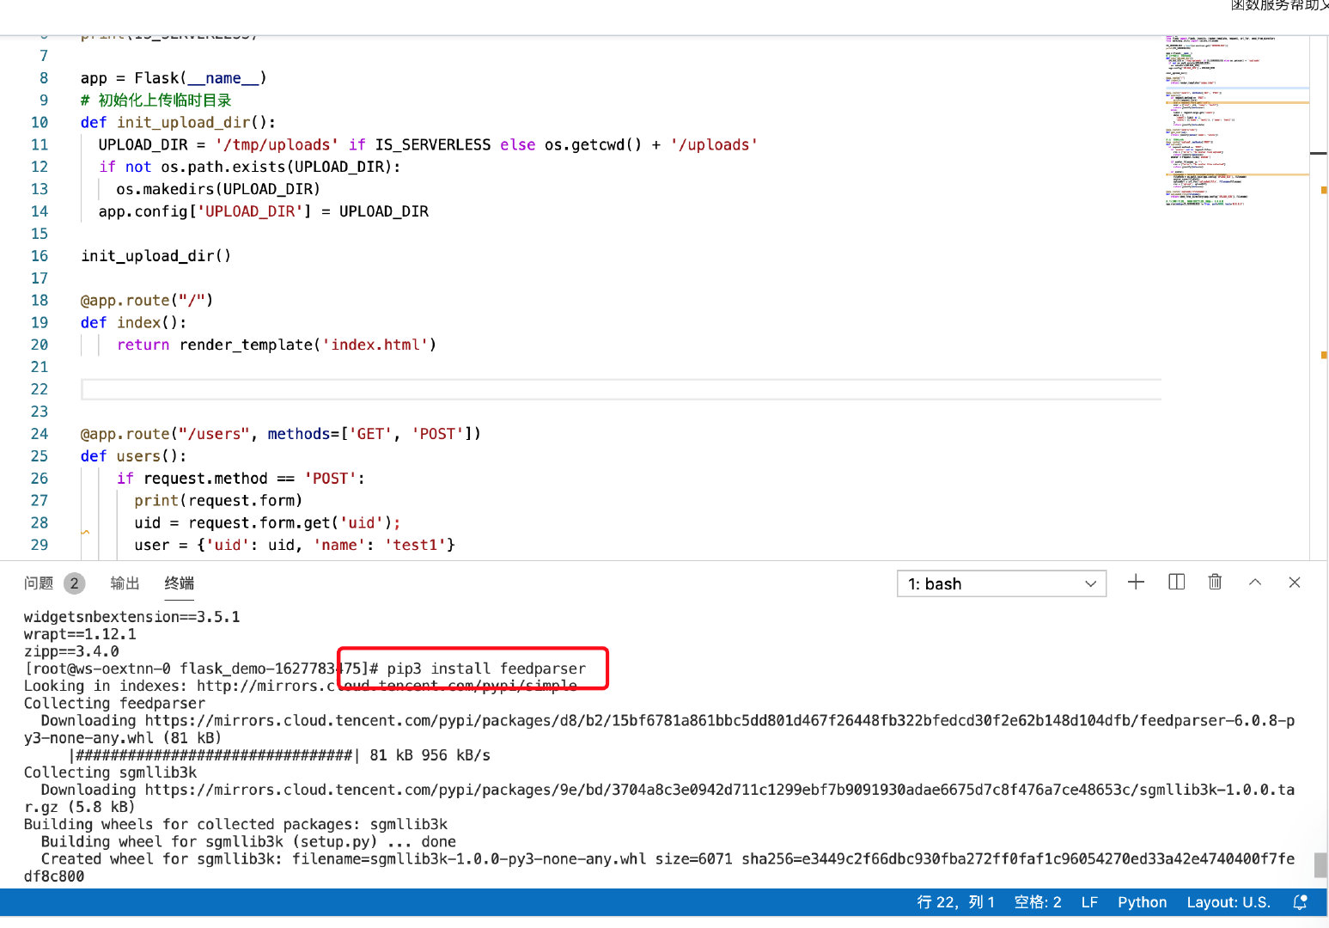Click 'wrapt==1.12.1' terminal line
Screen dimensions: 1329x928
pos(80,634)
